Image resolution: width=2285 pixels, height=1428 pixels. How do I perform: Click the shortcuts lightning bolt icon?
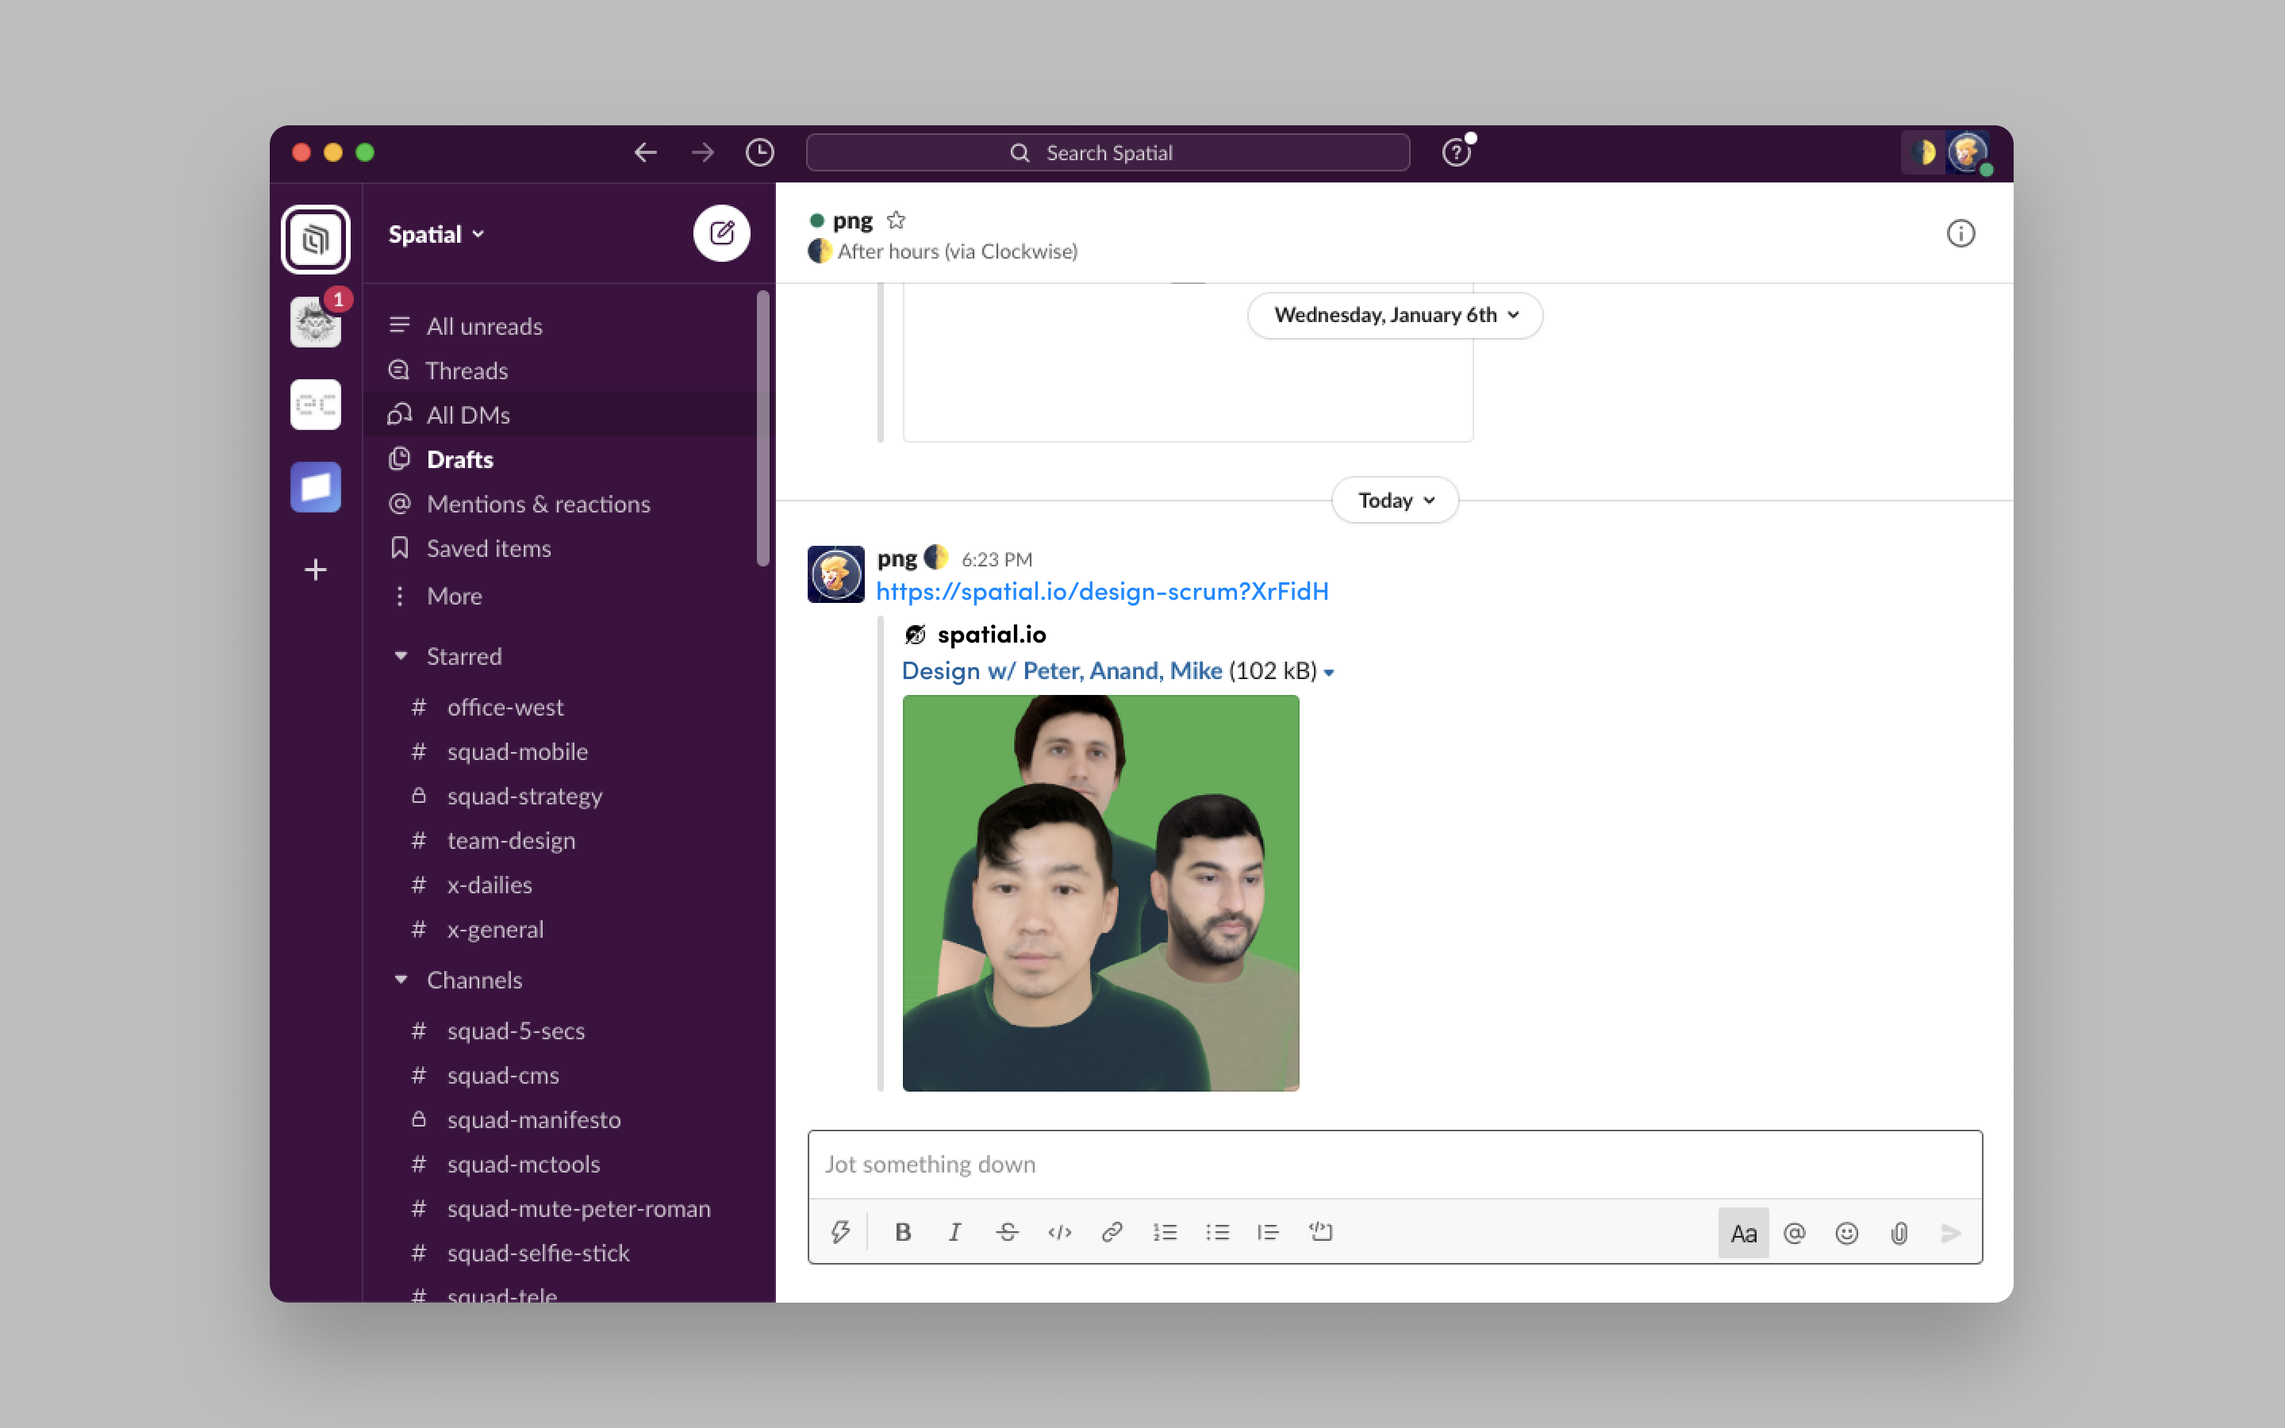[839, 1231]
